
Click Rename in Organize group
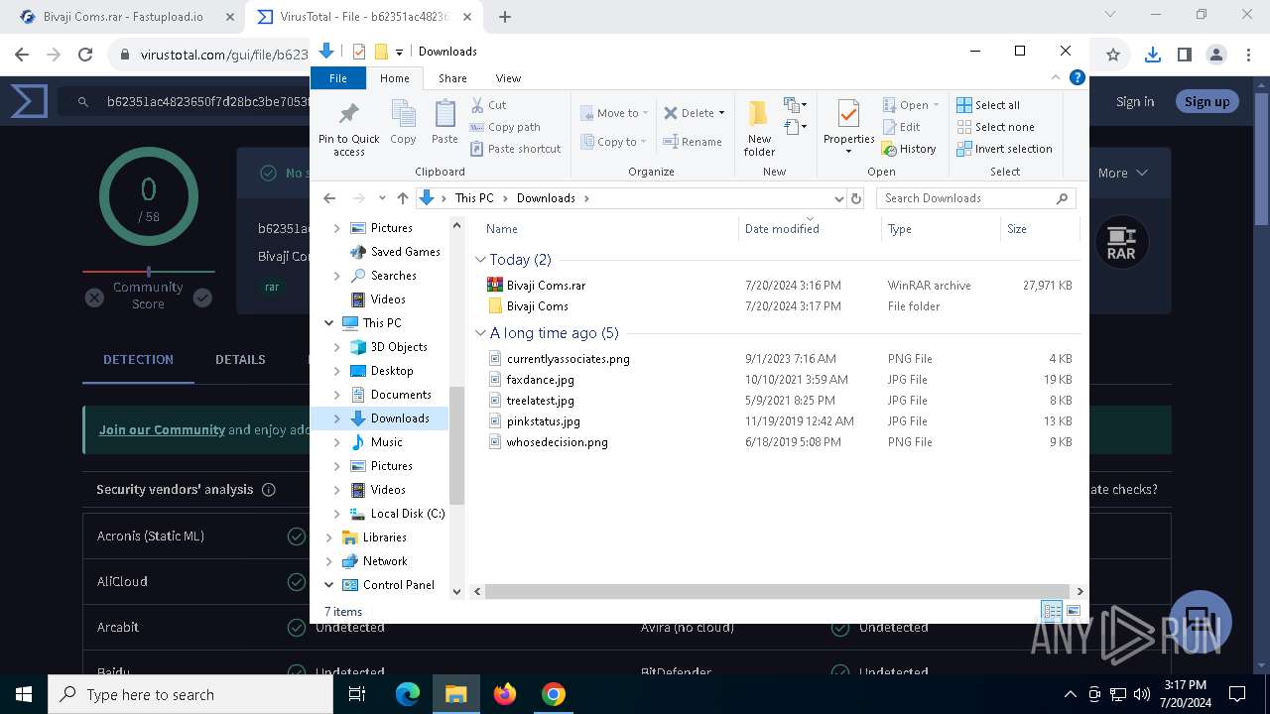pyautogui.click(x=693, y=142)
